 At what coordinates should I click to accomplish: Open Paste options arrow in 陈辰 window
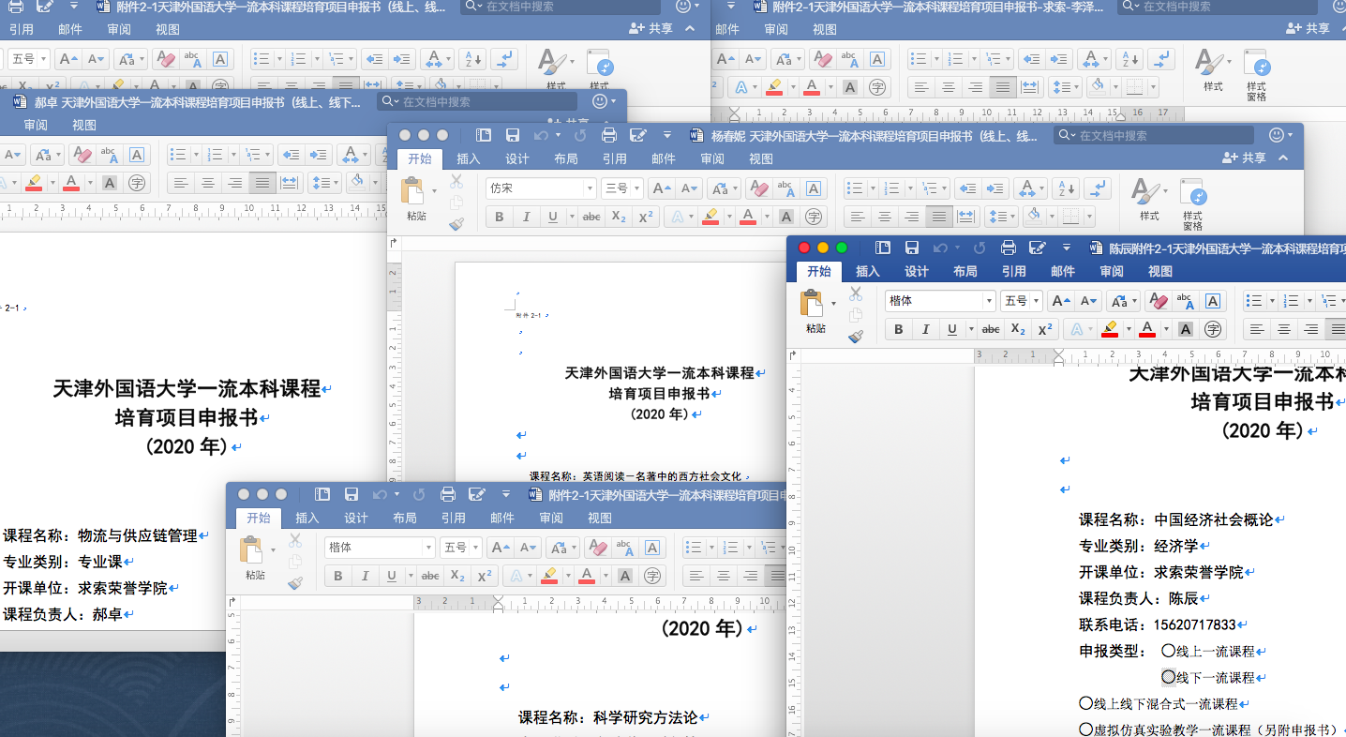point(833,303)
